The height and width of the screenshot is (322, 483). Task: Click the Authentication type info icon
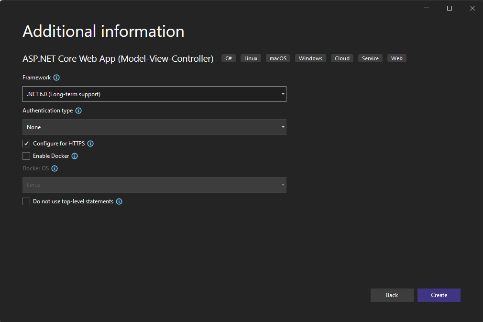[78, 110]
